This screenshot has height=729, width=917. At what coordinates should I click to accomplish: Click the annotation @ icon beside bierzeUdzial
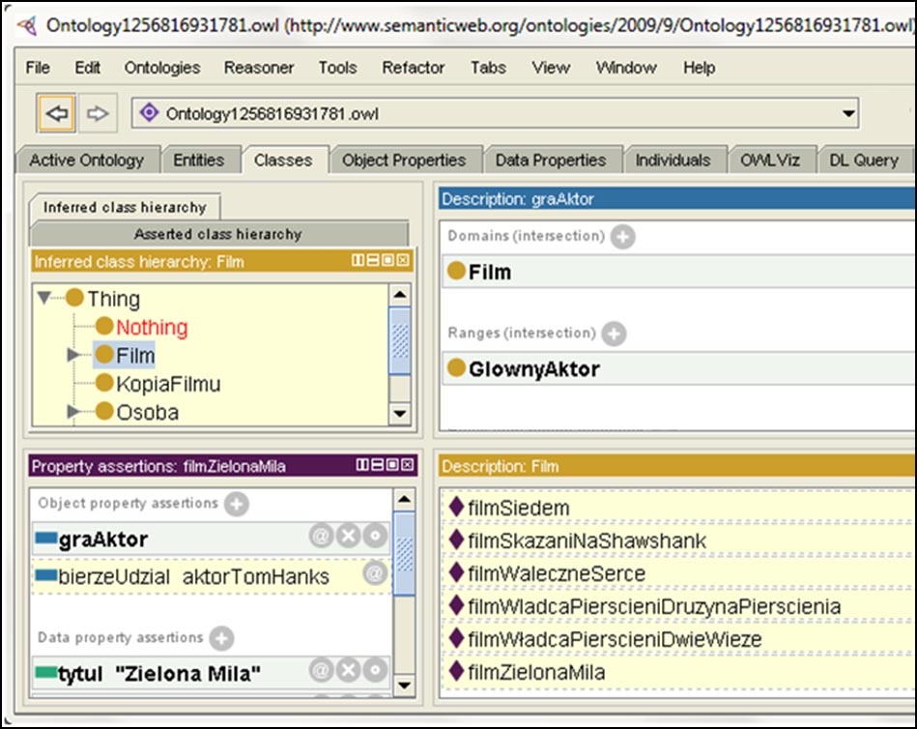pos(374,574)
